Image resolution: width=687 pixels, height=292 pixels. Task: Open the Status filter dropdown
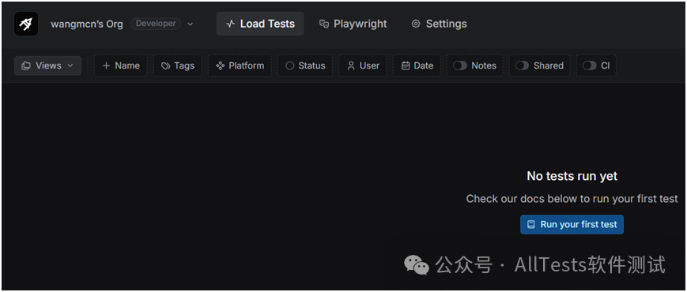(x=305, y=66)
